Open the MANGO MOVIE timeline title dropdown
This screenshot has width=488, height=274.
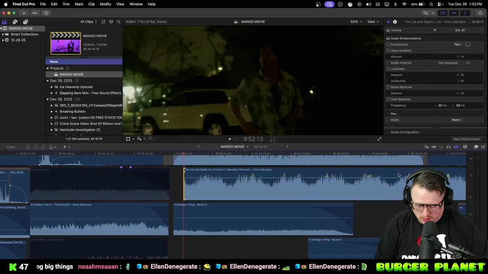pyautogui.click(x=234, y=147)
